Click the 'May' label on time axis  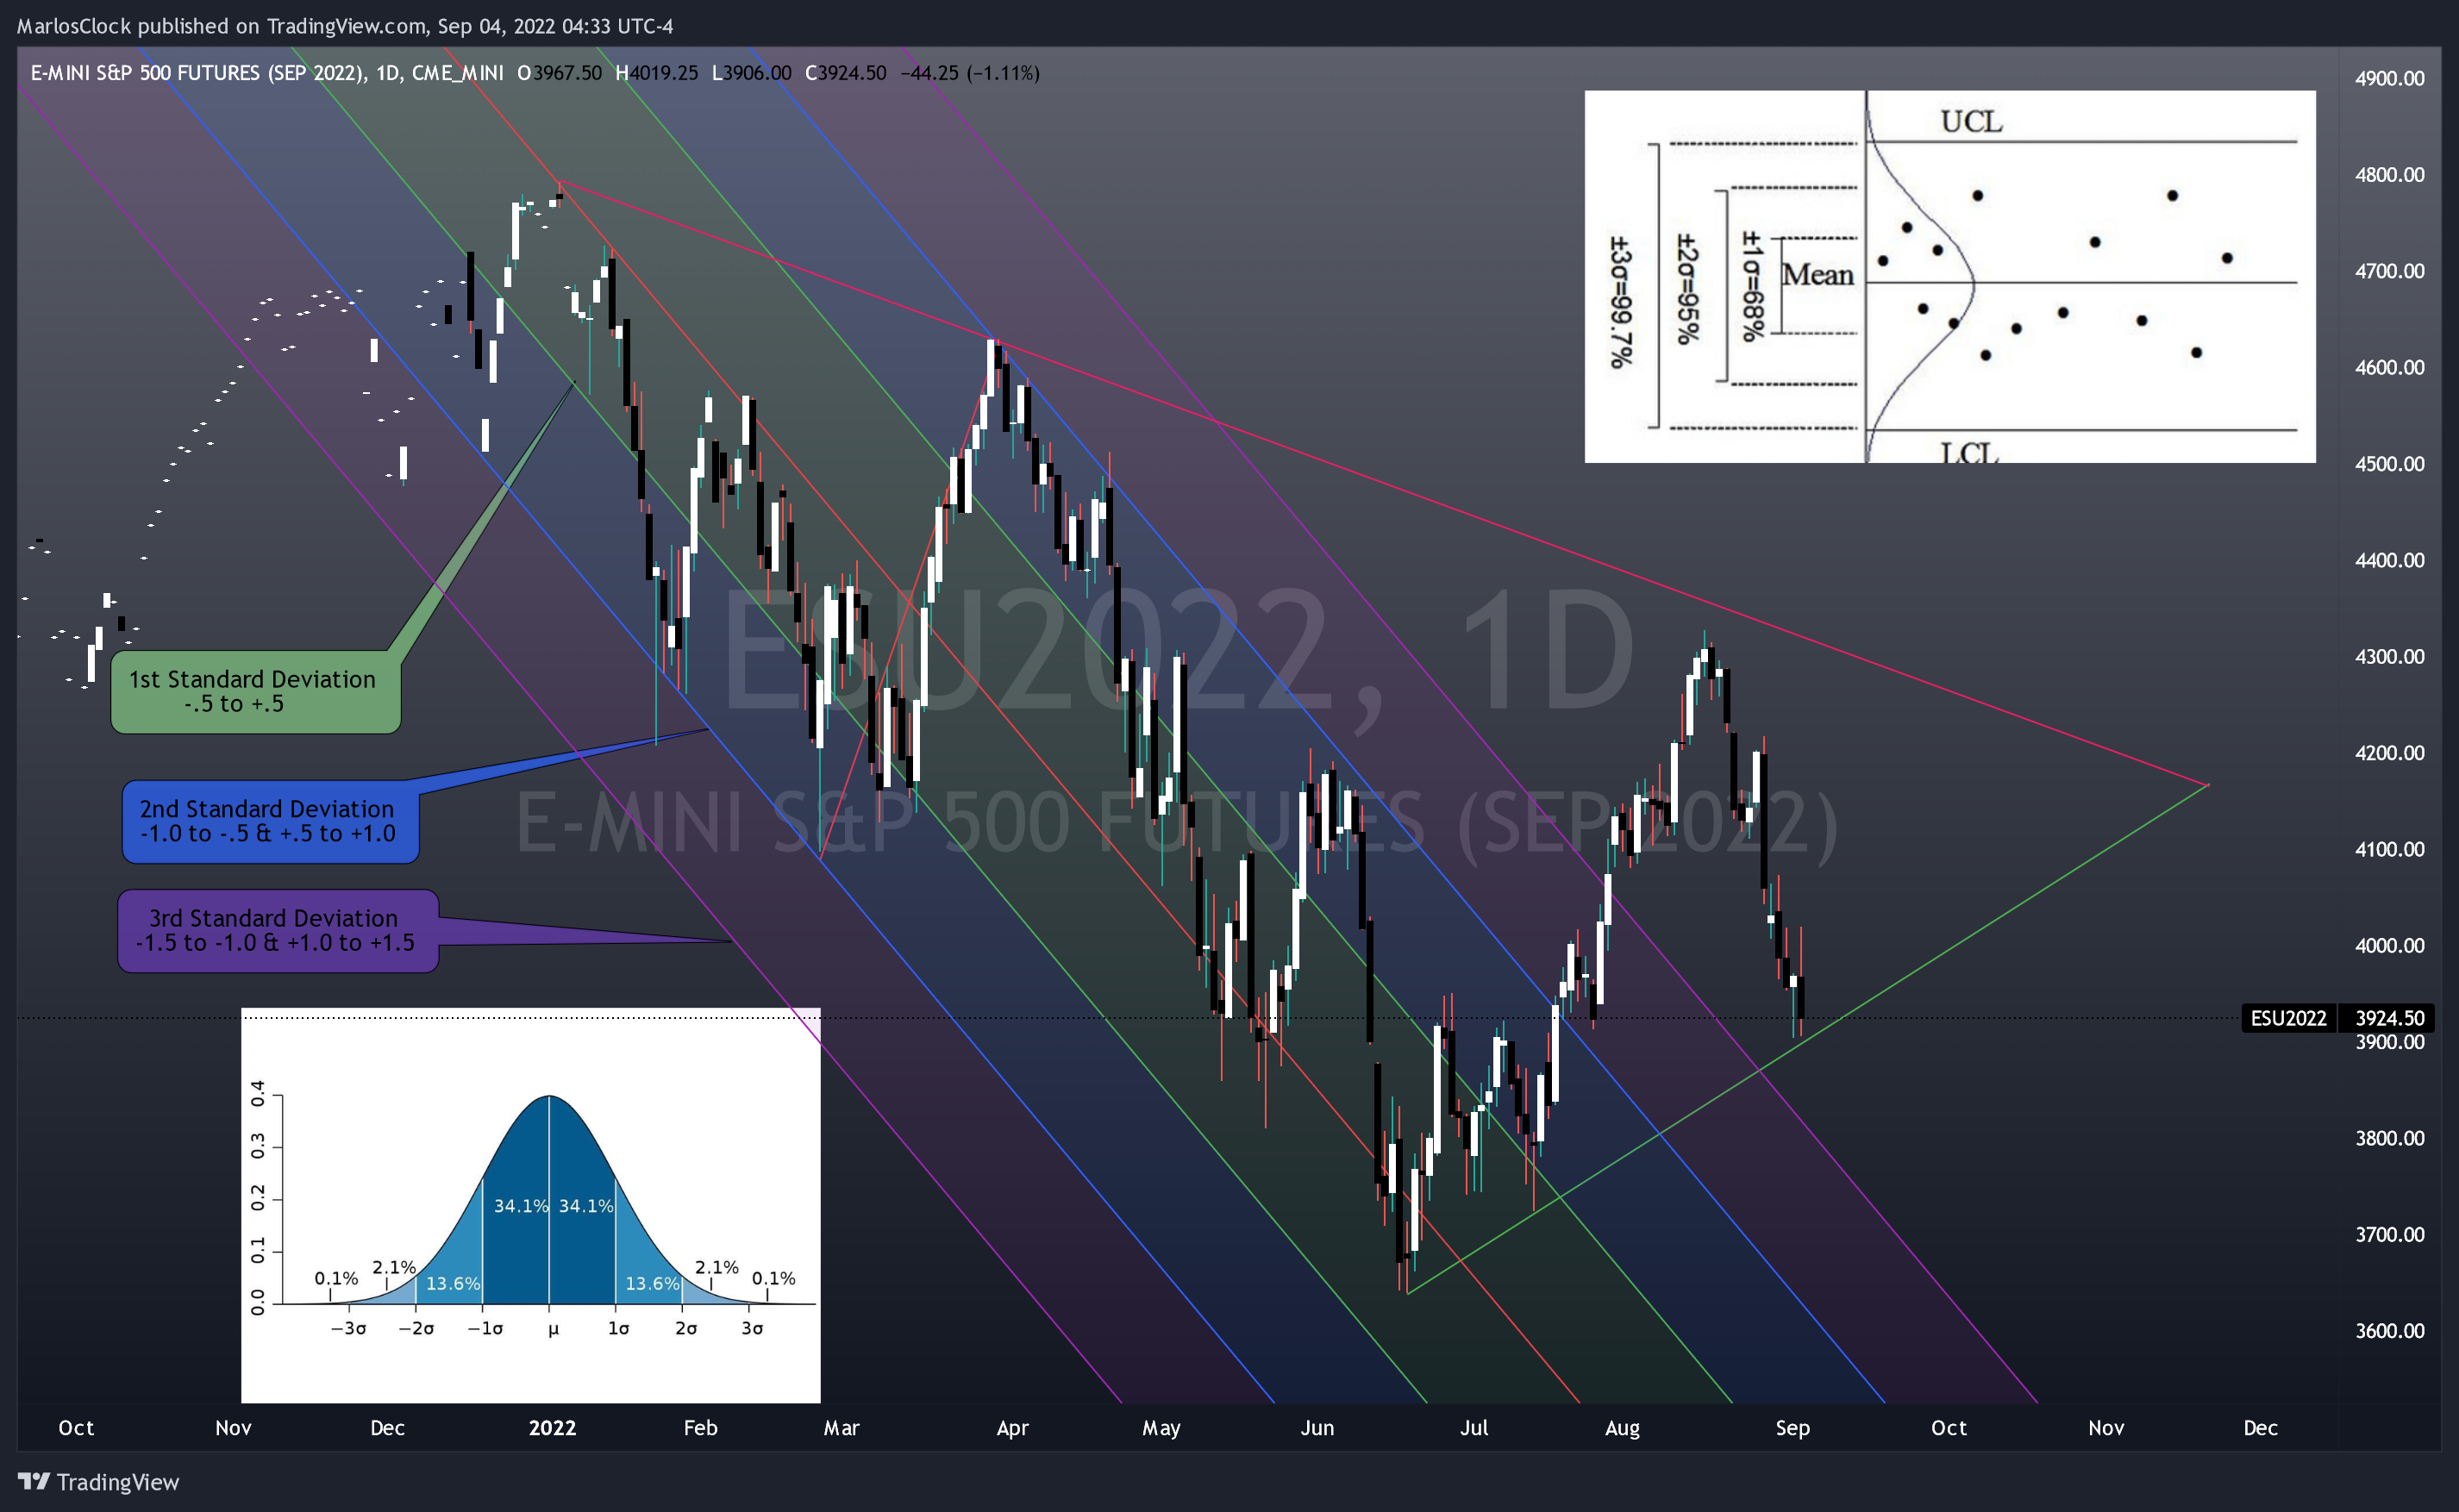(1161, 1428)
